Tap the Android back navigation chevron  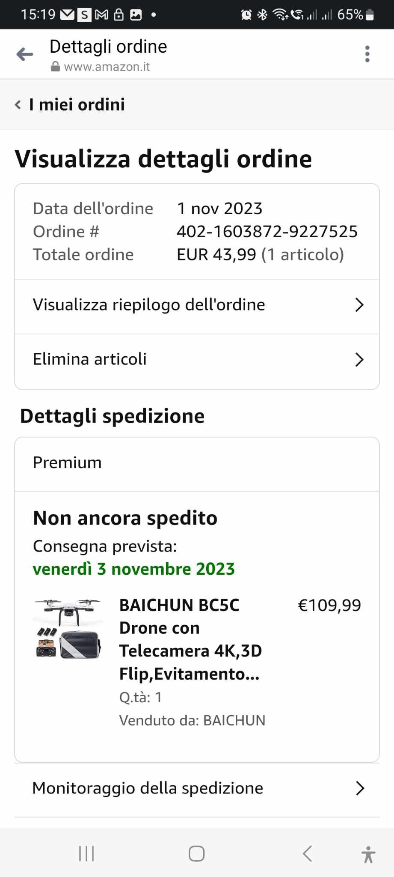click(307, 853)
